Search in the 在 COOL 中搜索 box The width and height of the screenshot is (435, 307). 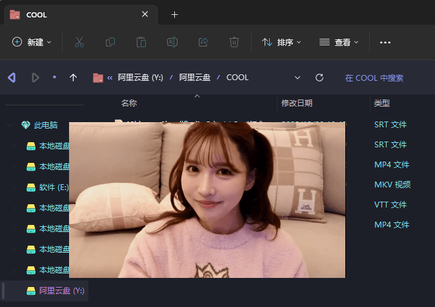374,78
